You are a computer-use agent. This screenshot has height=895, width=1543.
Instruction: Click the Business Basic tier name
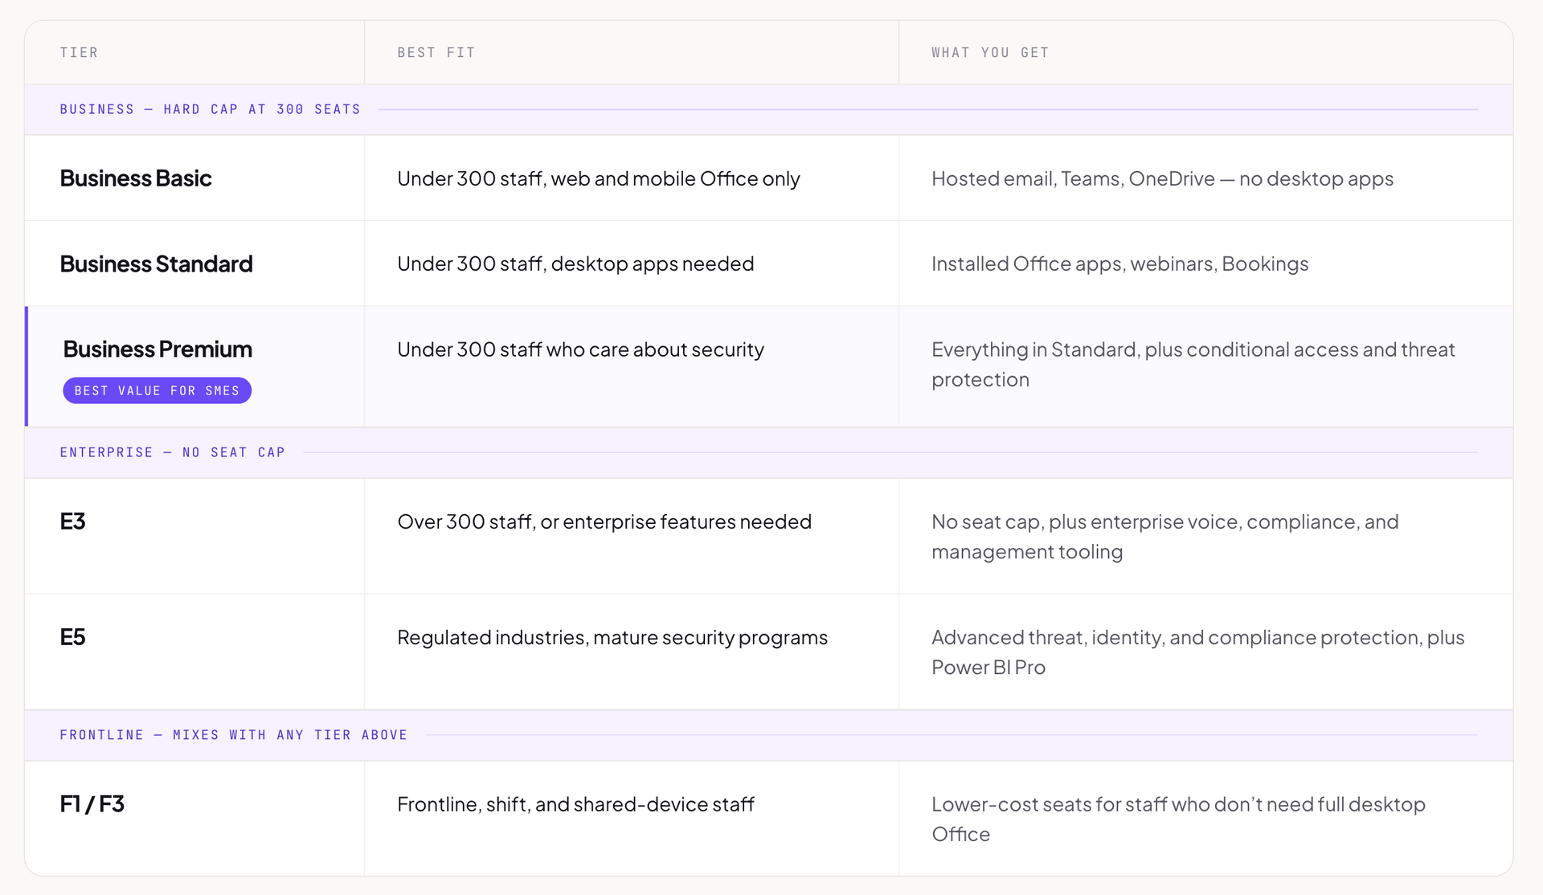(136, 178)
